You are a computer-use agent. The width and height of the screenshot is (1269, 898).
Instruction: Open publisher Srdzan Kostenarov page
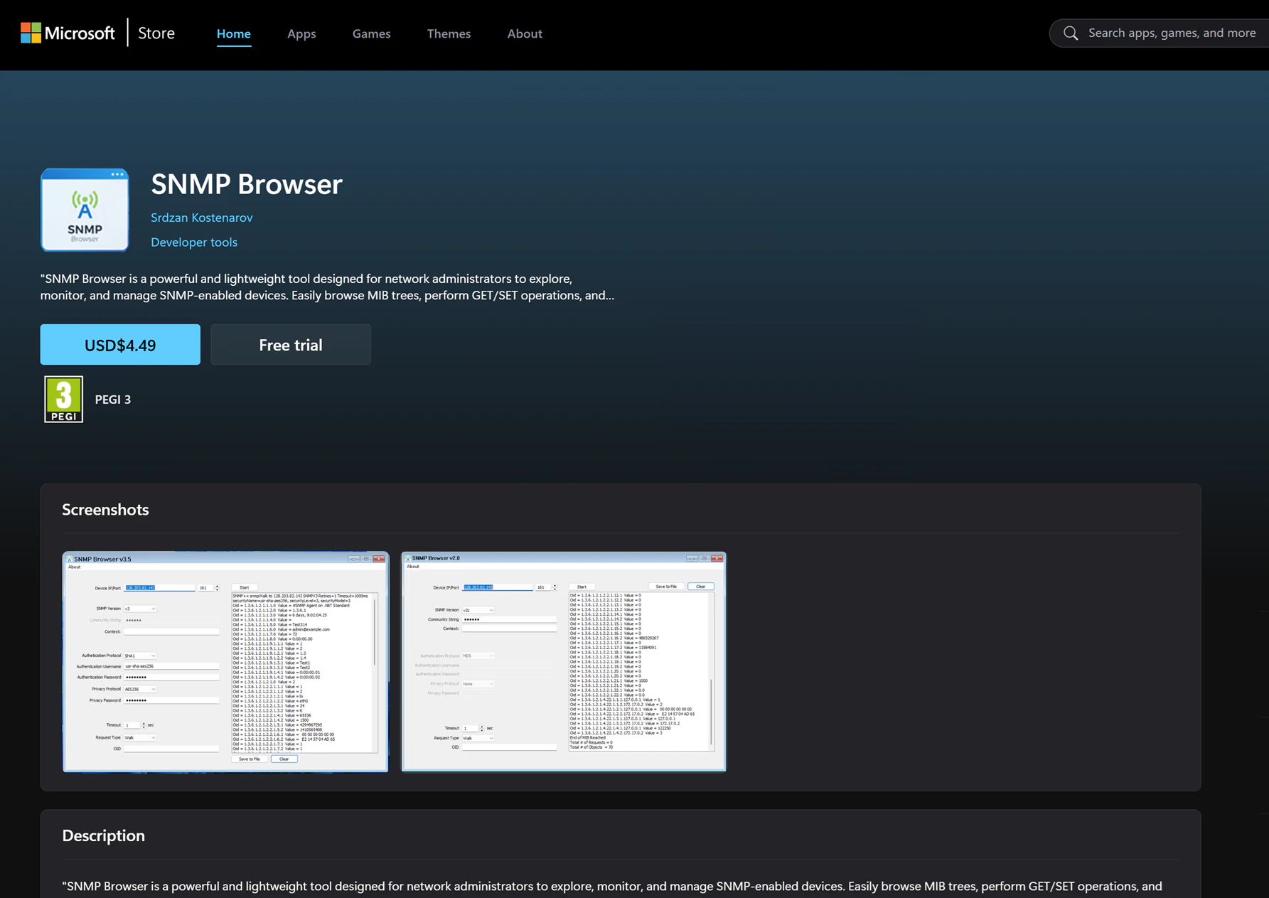point(202,218)
